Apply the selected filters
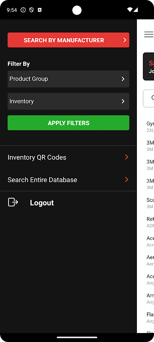The height and width of the screenshot is (342, 154). (x=68, y=123)
